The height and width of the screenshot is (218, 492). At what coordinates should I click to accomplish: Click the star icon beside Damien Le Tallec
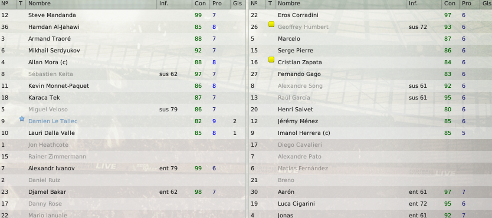tap(22, 118)
